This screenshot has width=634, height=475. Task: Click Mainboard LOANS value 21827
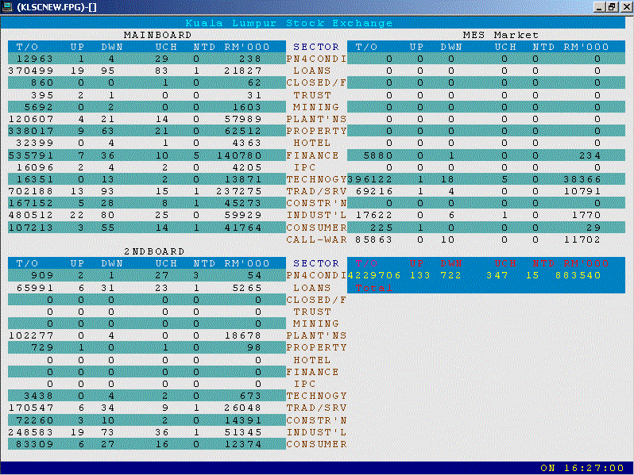[x=243, y=71]
